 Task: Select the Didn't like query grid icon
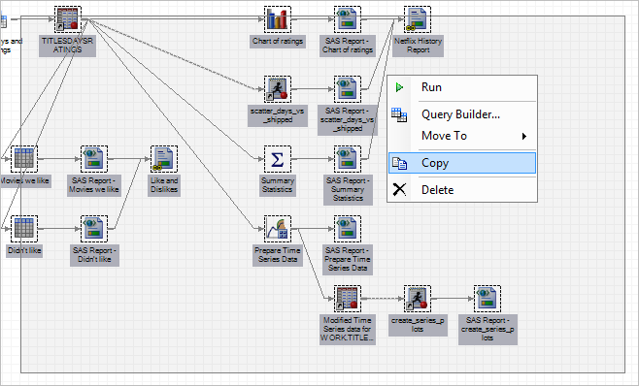coord(24,229)
